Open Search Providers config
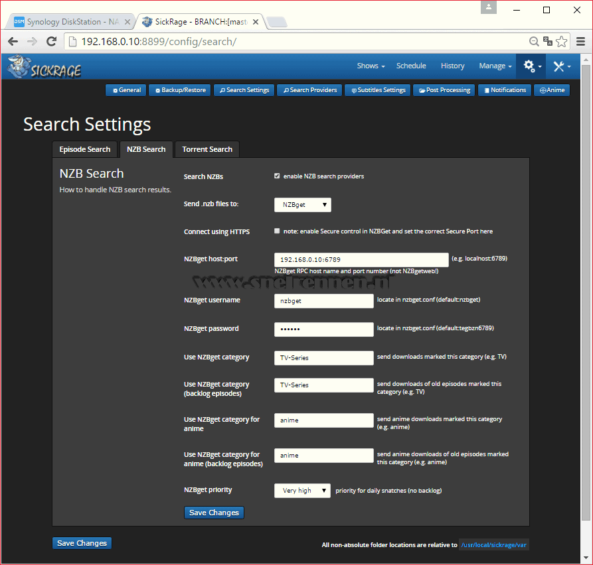This screenshot has height=565, width=593. coord(309,90)
